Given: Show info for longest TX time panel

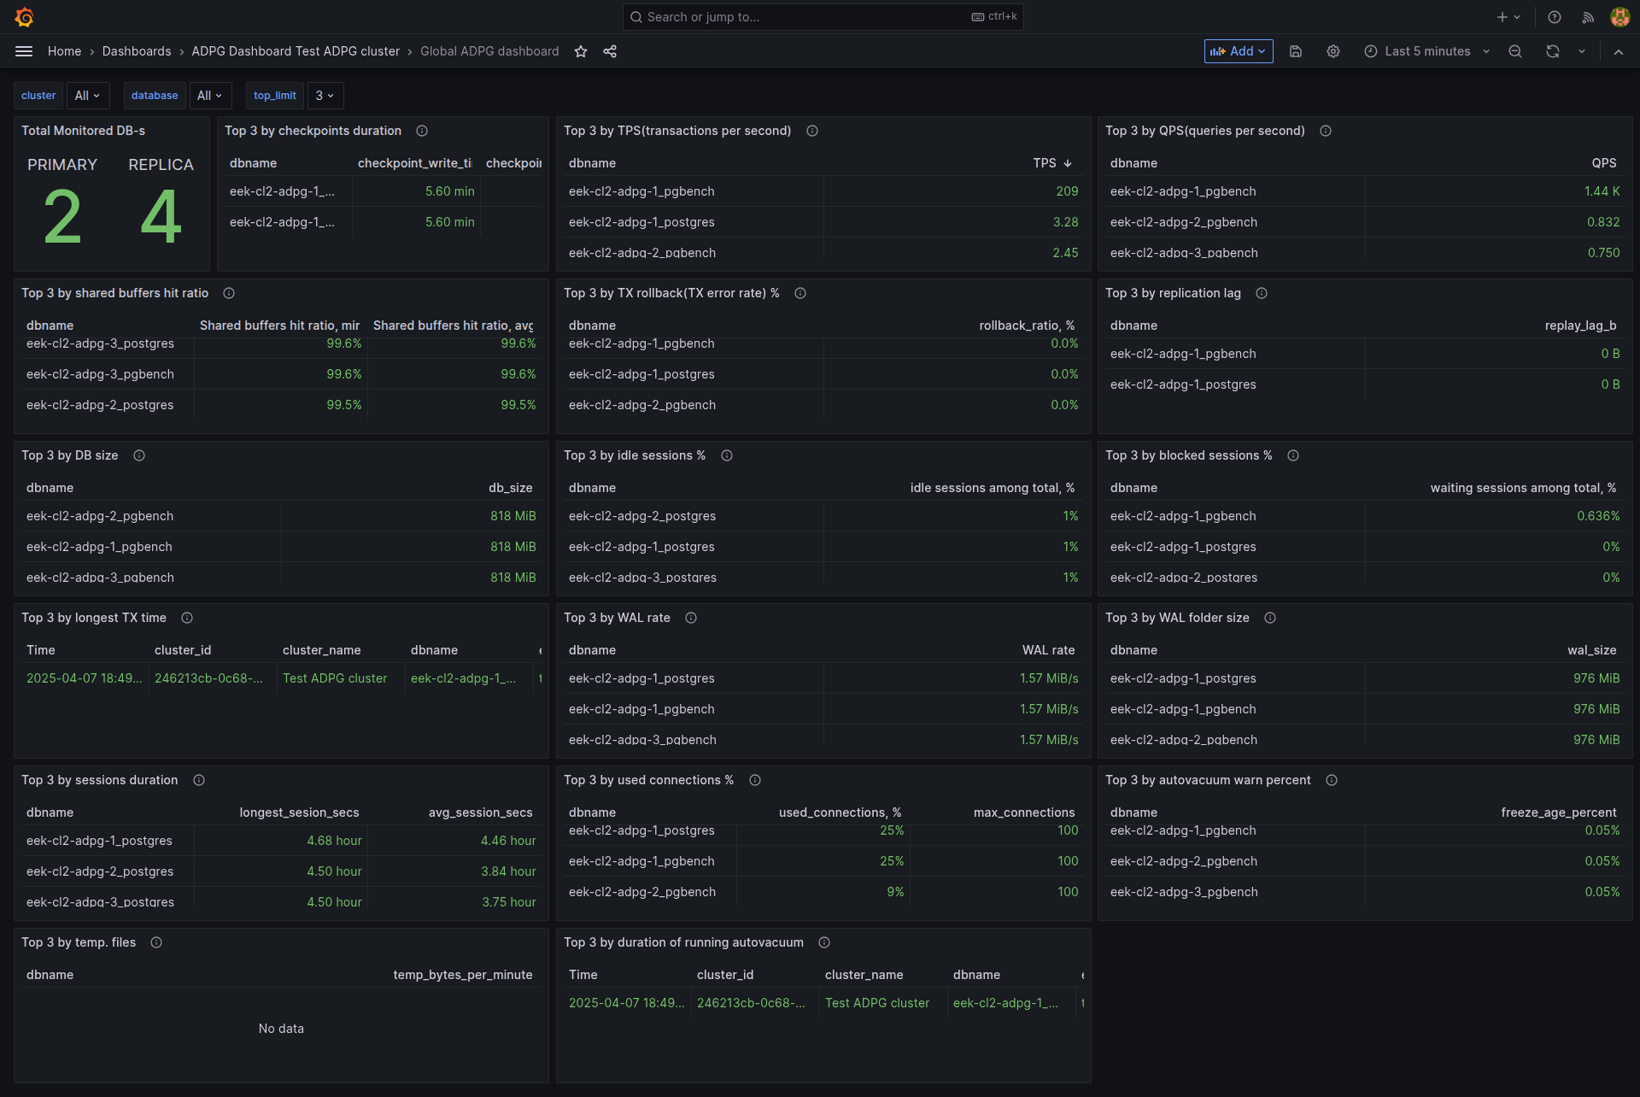Looking at the screenshot, I should tap(187, 618).
